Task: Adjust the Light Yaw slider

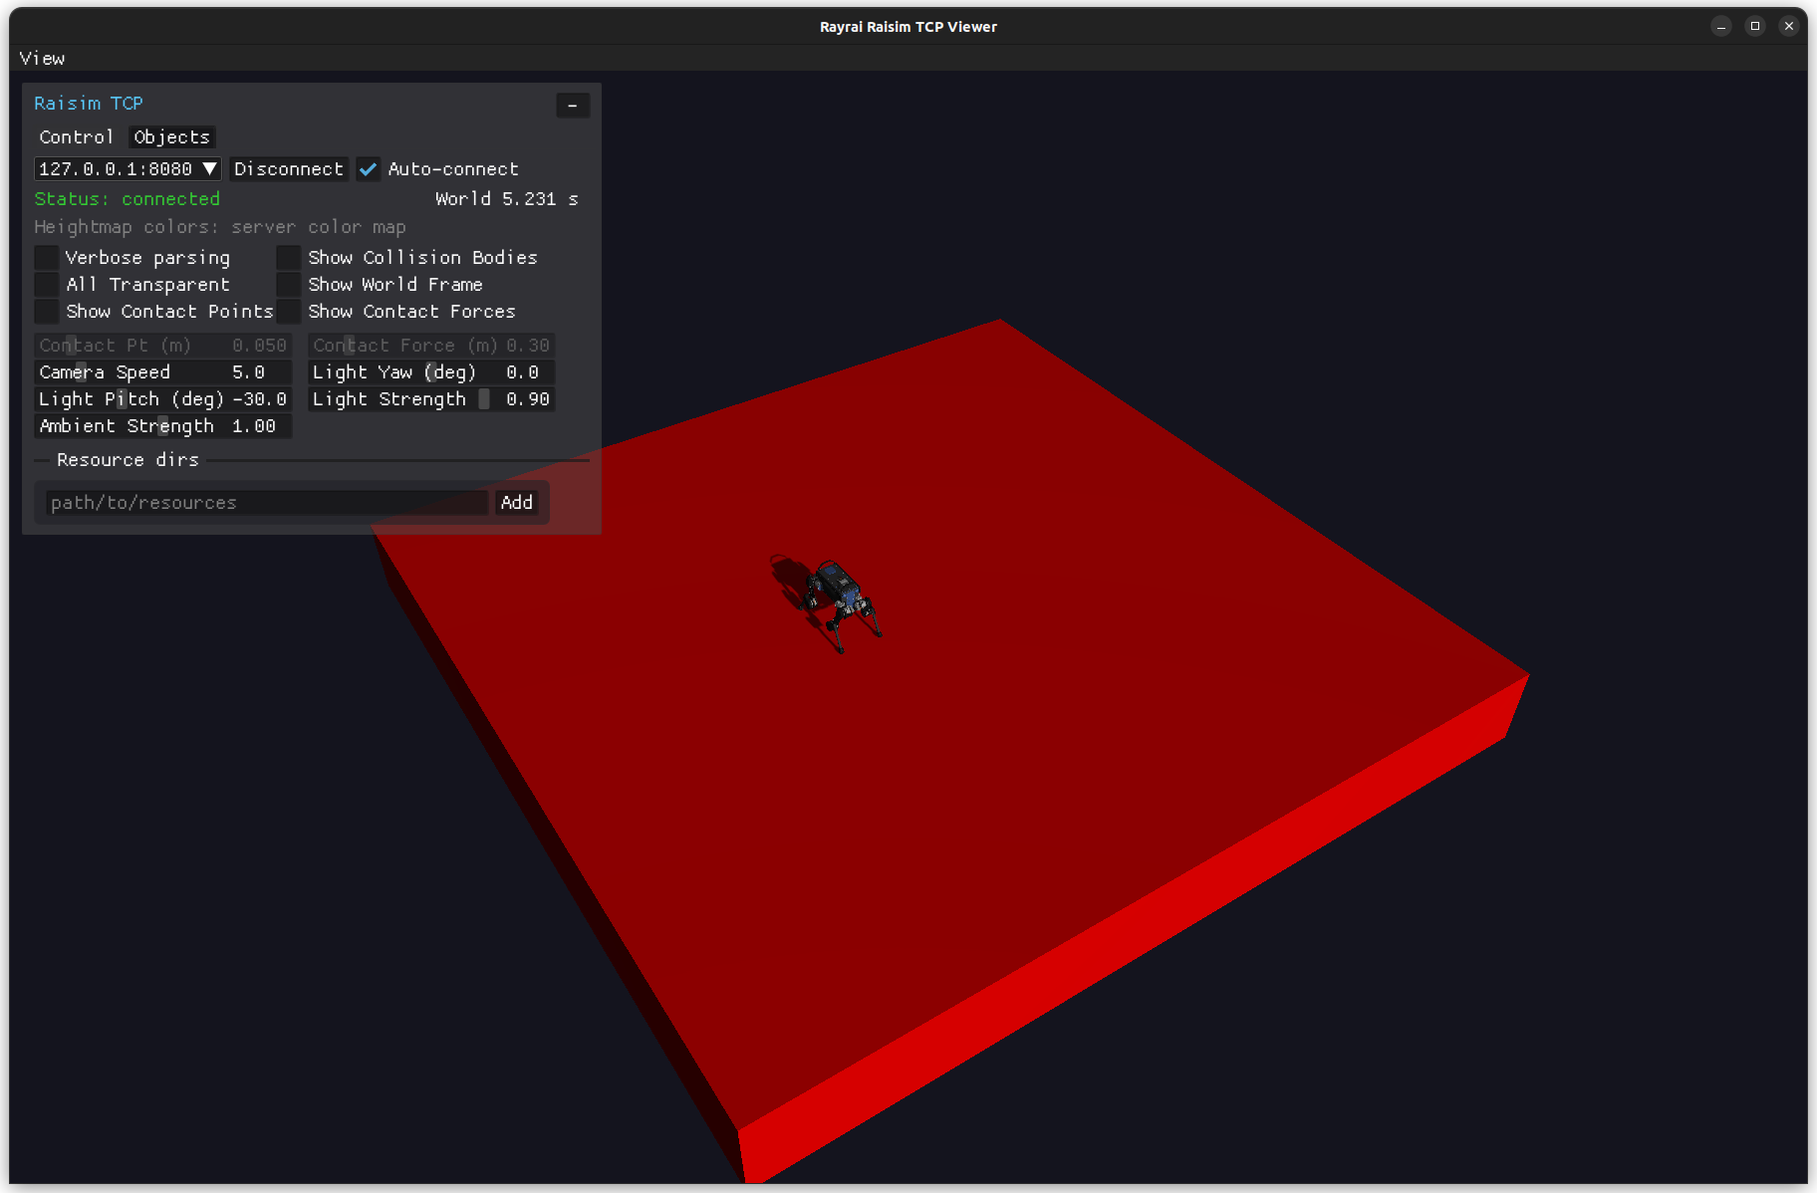Action: (x=430, y=371)
